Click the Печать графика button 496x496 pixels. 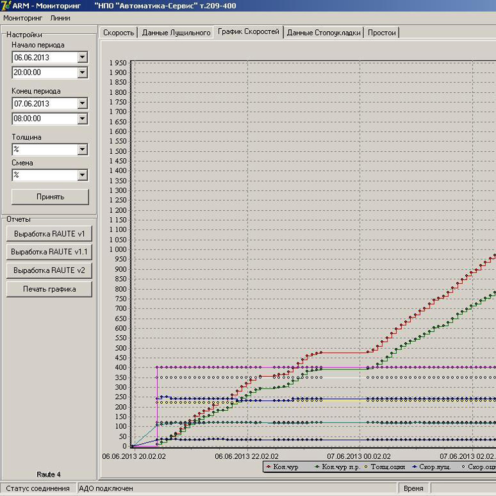pyautogui.click(x=49, y=289)
